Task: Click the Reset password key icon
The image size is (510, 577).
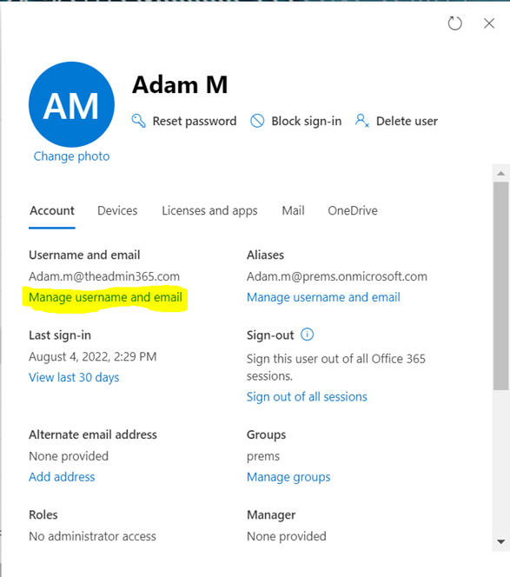Action: [x=138, y=121]
